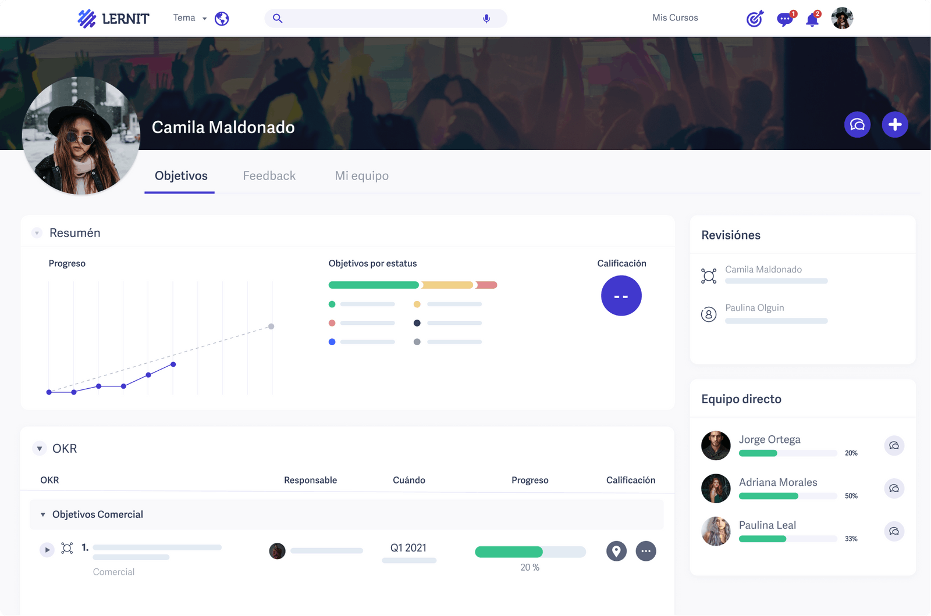Screen dimensions: 931x616
Task: Collapse the Resumén section
Action: [x=36, y=232]
